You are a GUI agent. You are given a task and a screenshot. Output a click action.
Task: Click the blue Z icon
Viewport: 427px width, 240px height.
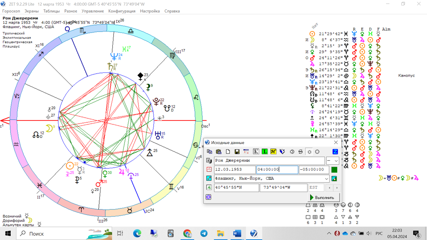click(x=335, y=151)
